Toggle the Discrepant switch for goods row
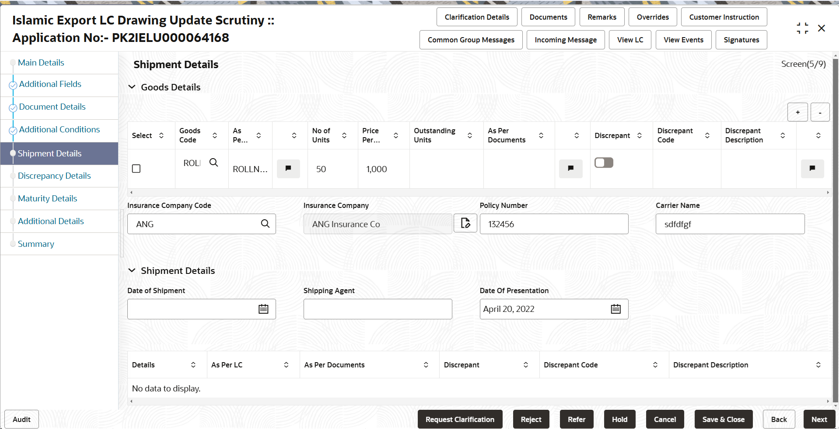 tap(604, 163)
